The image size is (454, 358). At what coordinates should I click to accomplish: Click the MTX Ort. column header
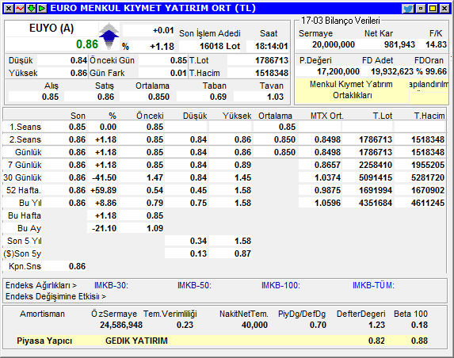[327, 116]
